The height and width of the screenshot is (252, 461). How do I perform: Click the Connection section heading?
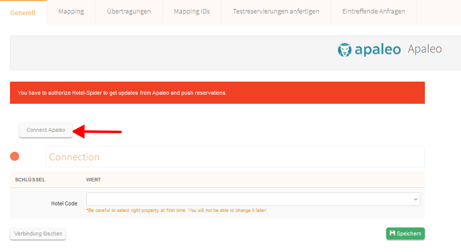74,157
